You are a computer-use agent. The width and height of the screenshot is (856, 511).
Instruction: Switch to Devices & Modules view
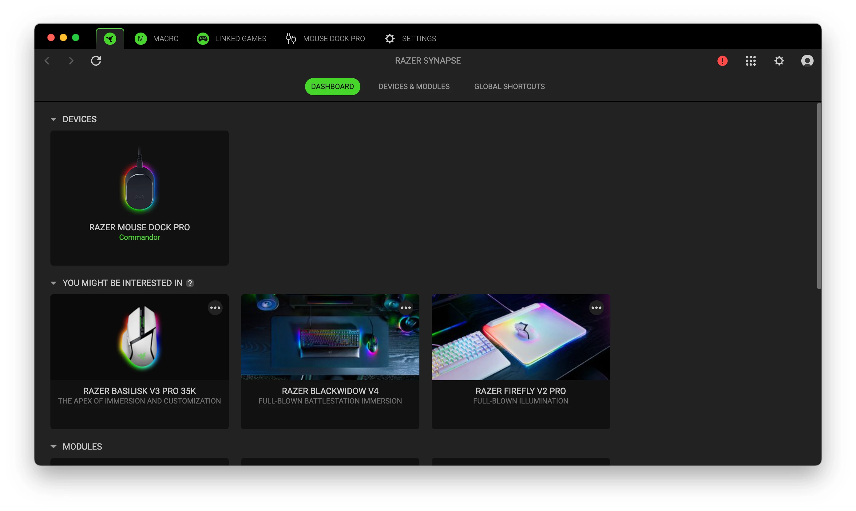[x=414, y=86]
